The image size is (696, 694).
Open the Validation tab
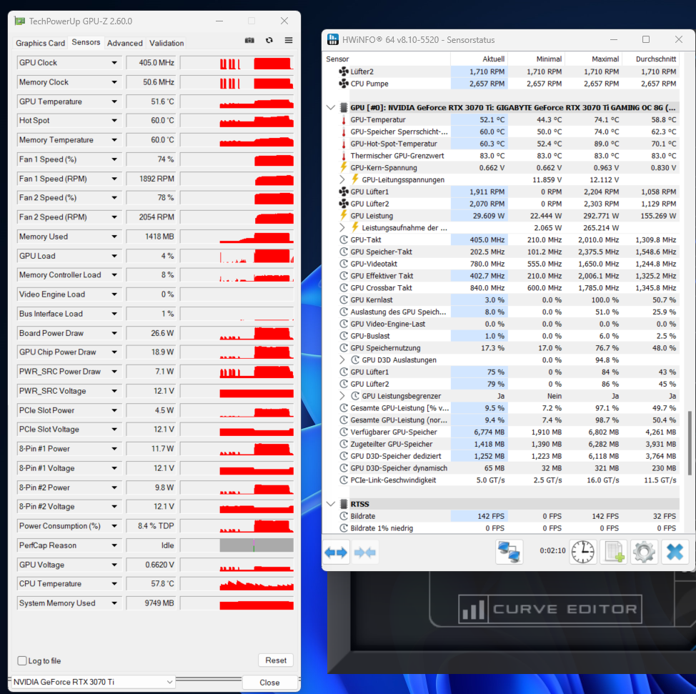pyautogui.click(x=166, y=43)
